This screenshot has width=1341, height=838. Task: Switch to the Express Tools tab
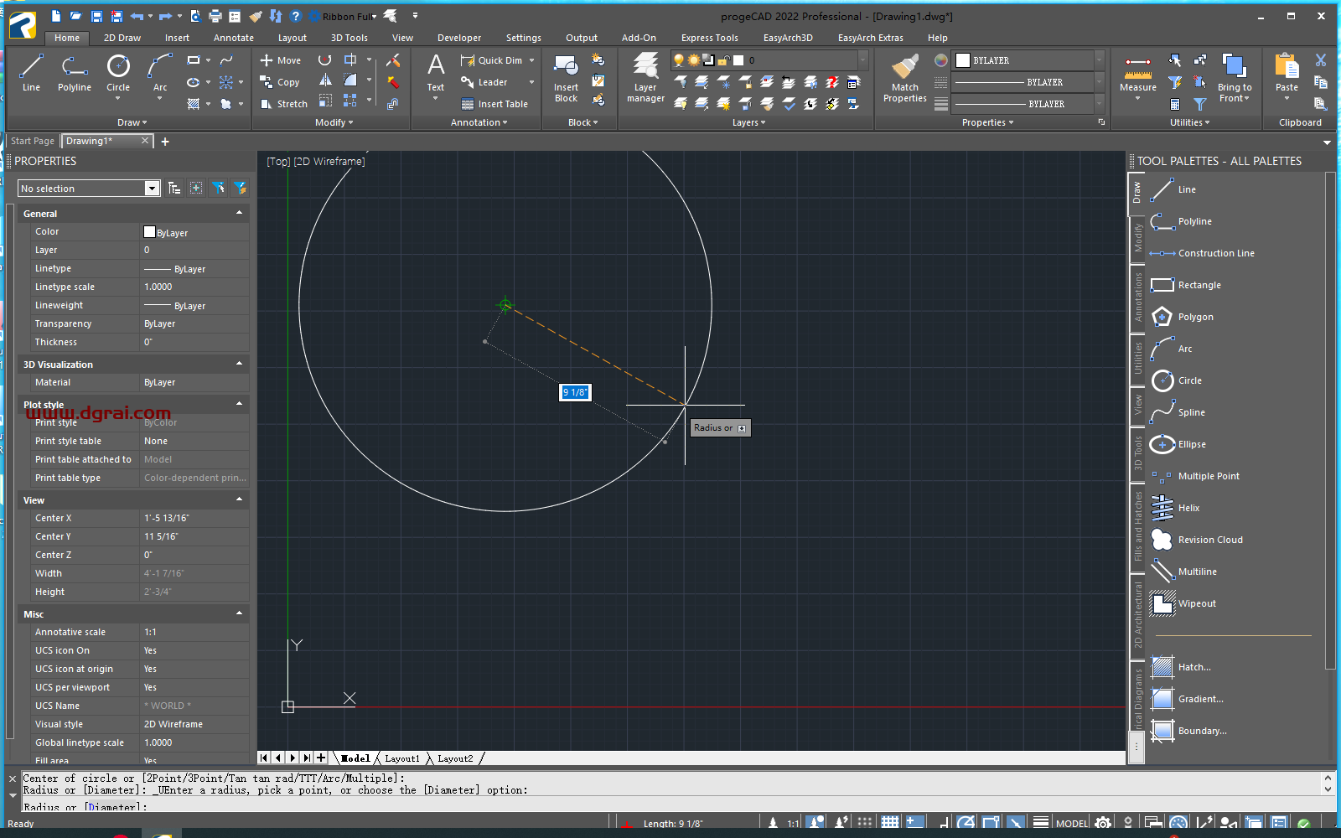point(709,38)
